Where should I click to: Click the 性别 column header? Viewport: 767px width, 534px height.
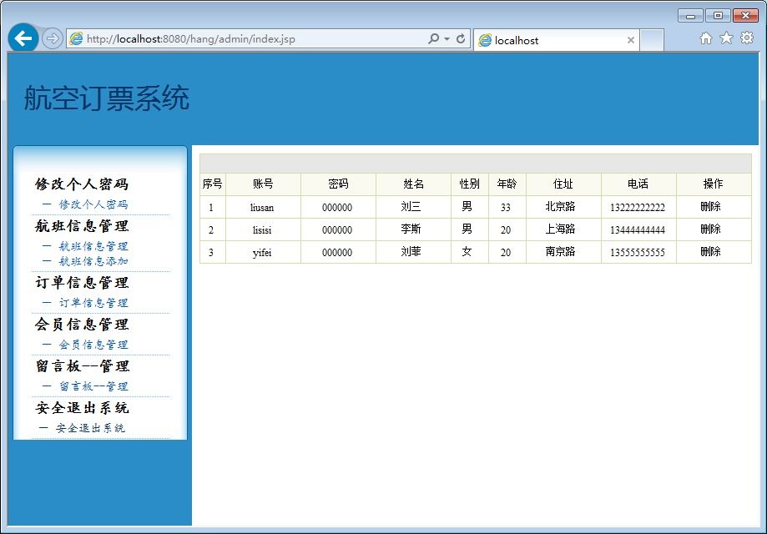(x=470, y=184)
